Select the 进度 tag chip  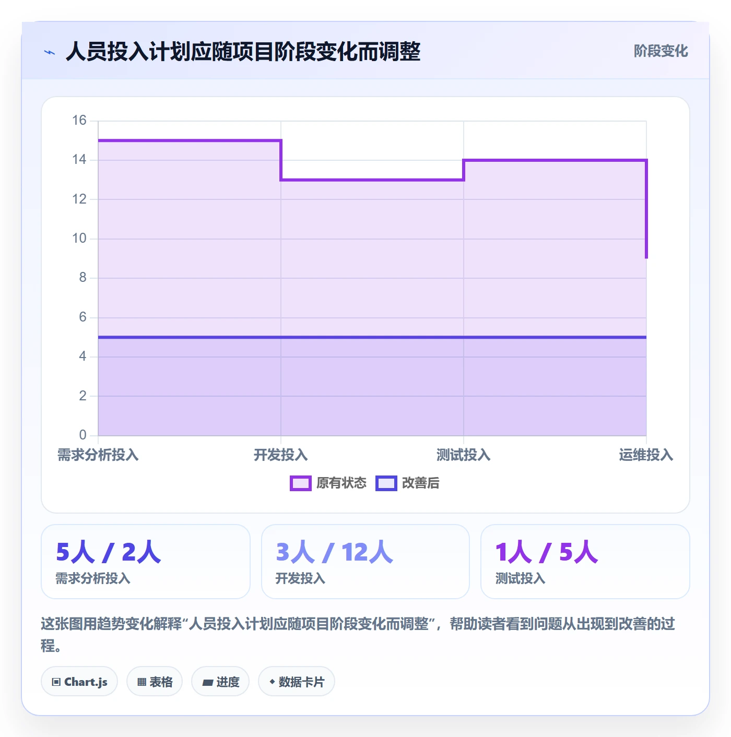220,682
